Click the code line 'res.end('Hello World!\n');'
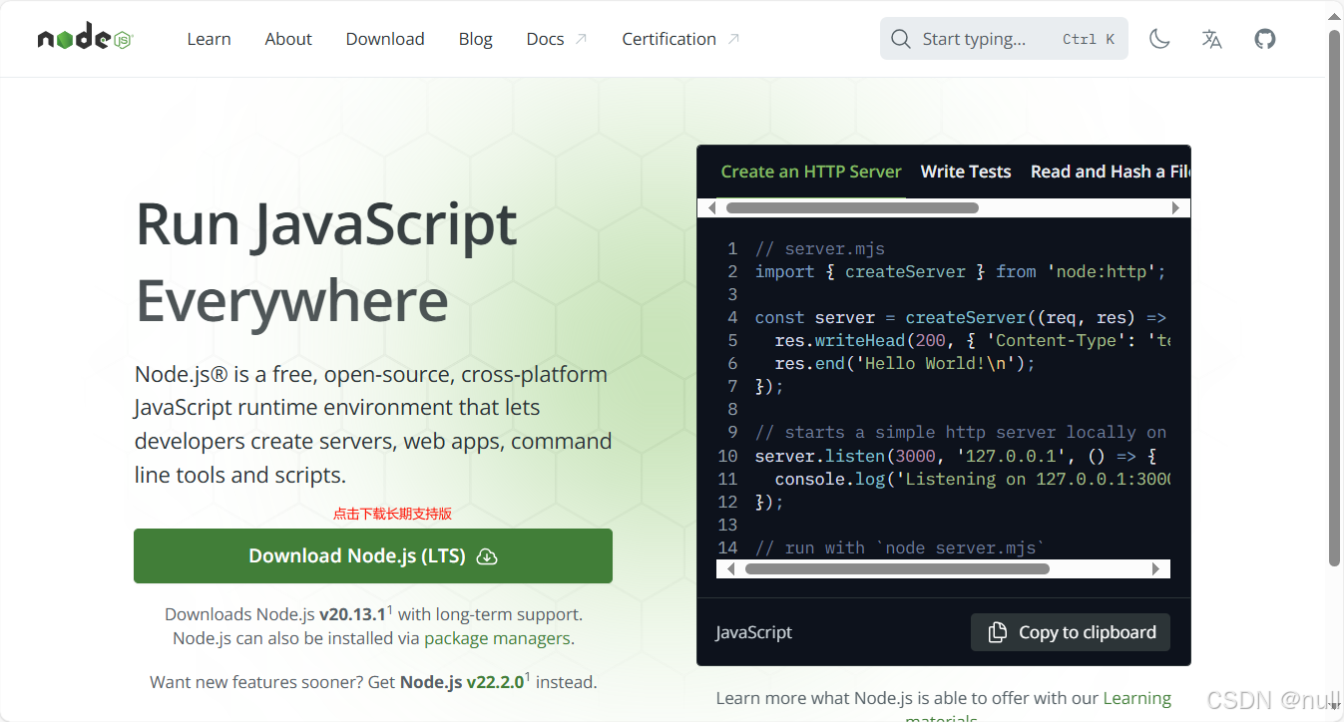 click(x=905, y=363)
